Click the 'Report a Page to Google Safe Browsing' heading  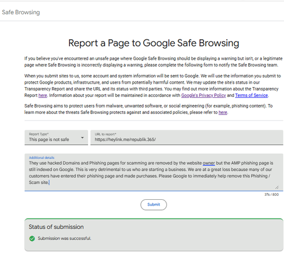153,43
